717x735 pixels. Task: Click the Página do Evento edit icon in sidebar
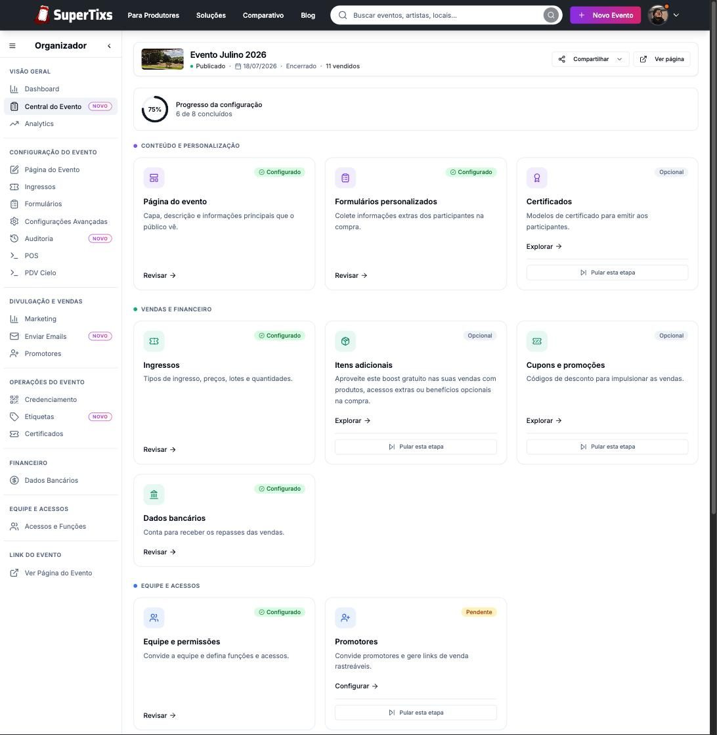point(14,169)
